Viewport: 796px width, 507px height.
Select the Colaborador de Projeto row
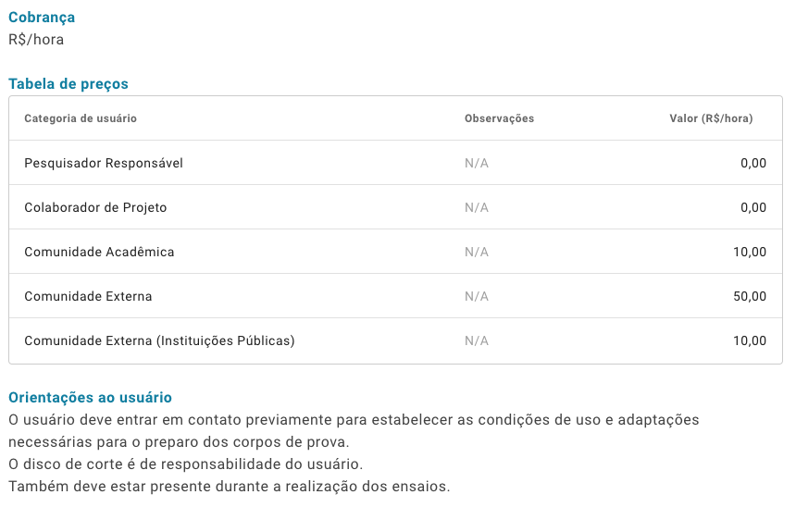[x=395, y=207]
